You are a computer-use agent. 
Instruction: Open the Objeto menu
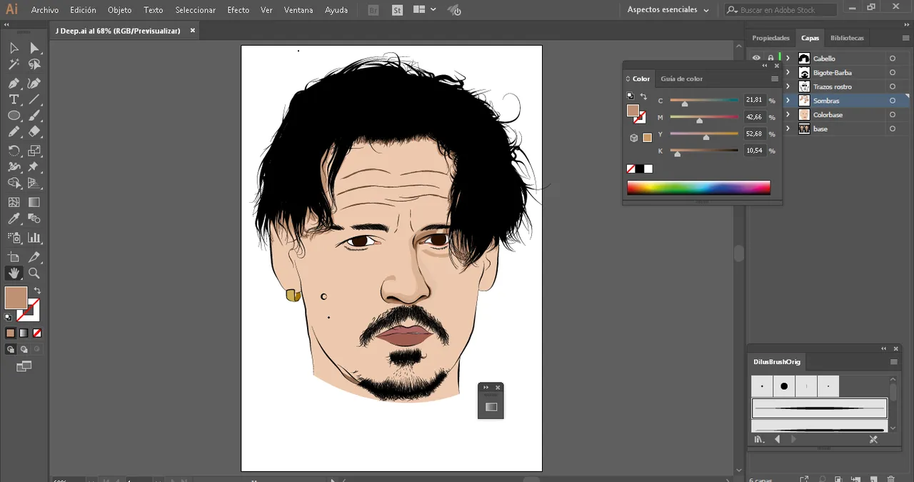coord(119,10)
